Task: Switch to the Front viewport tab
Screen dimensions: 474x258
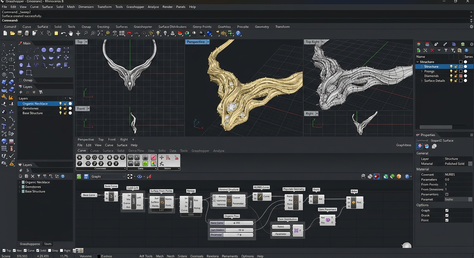Action: point(111,139)
